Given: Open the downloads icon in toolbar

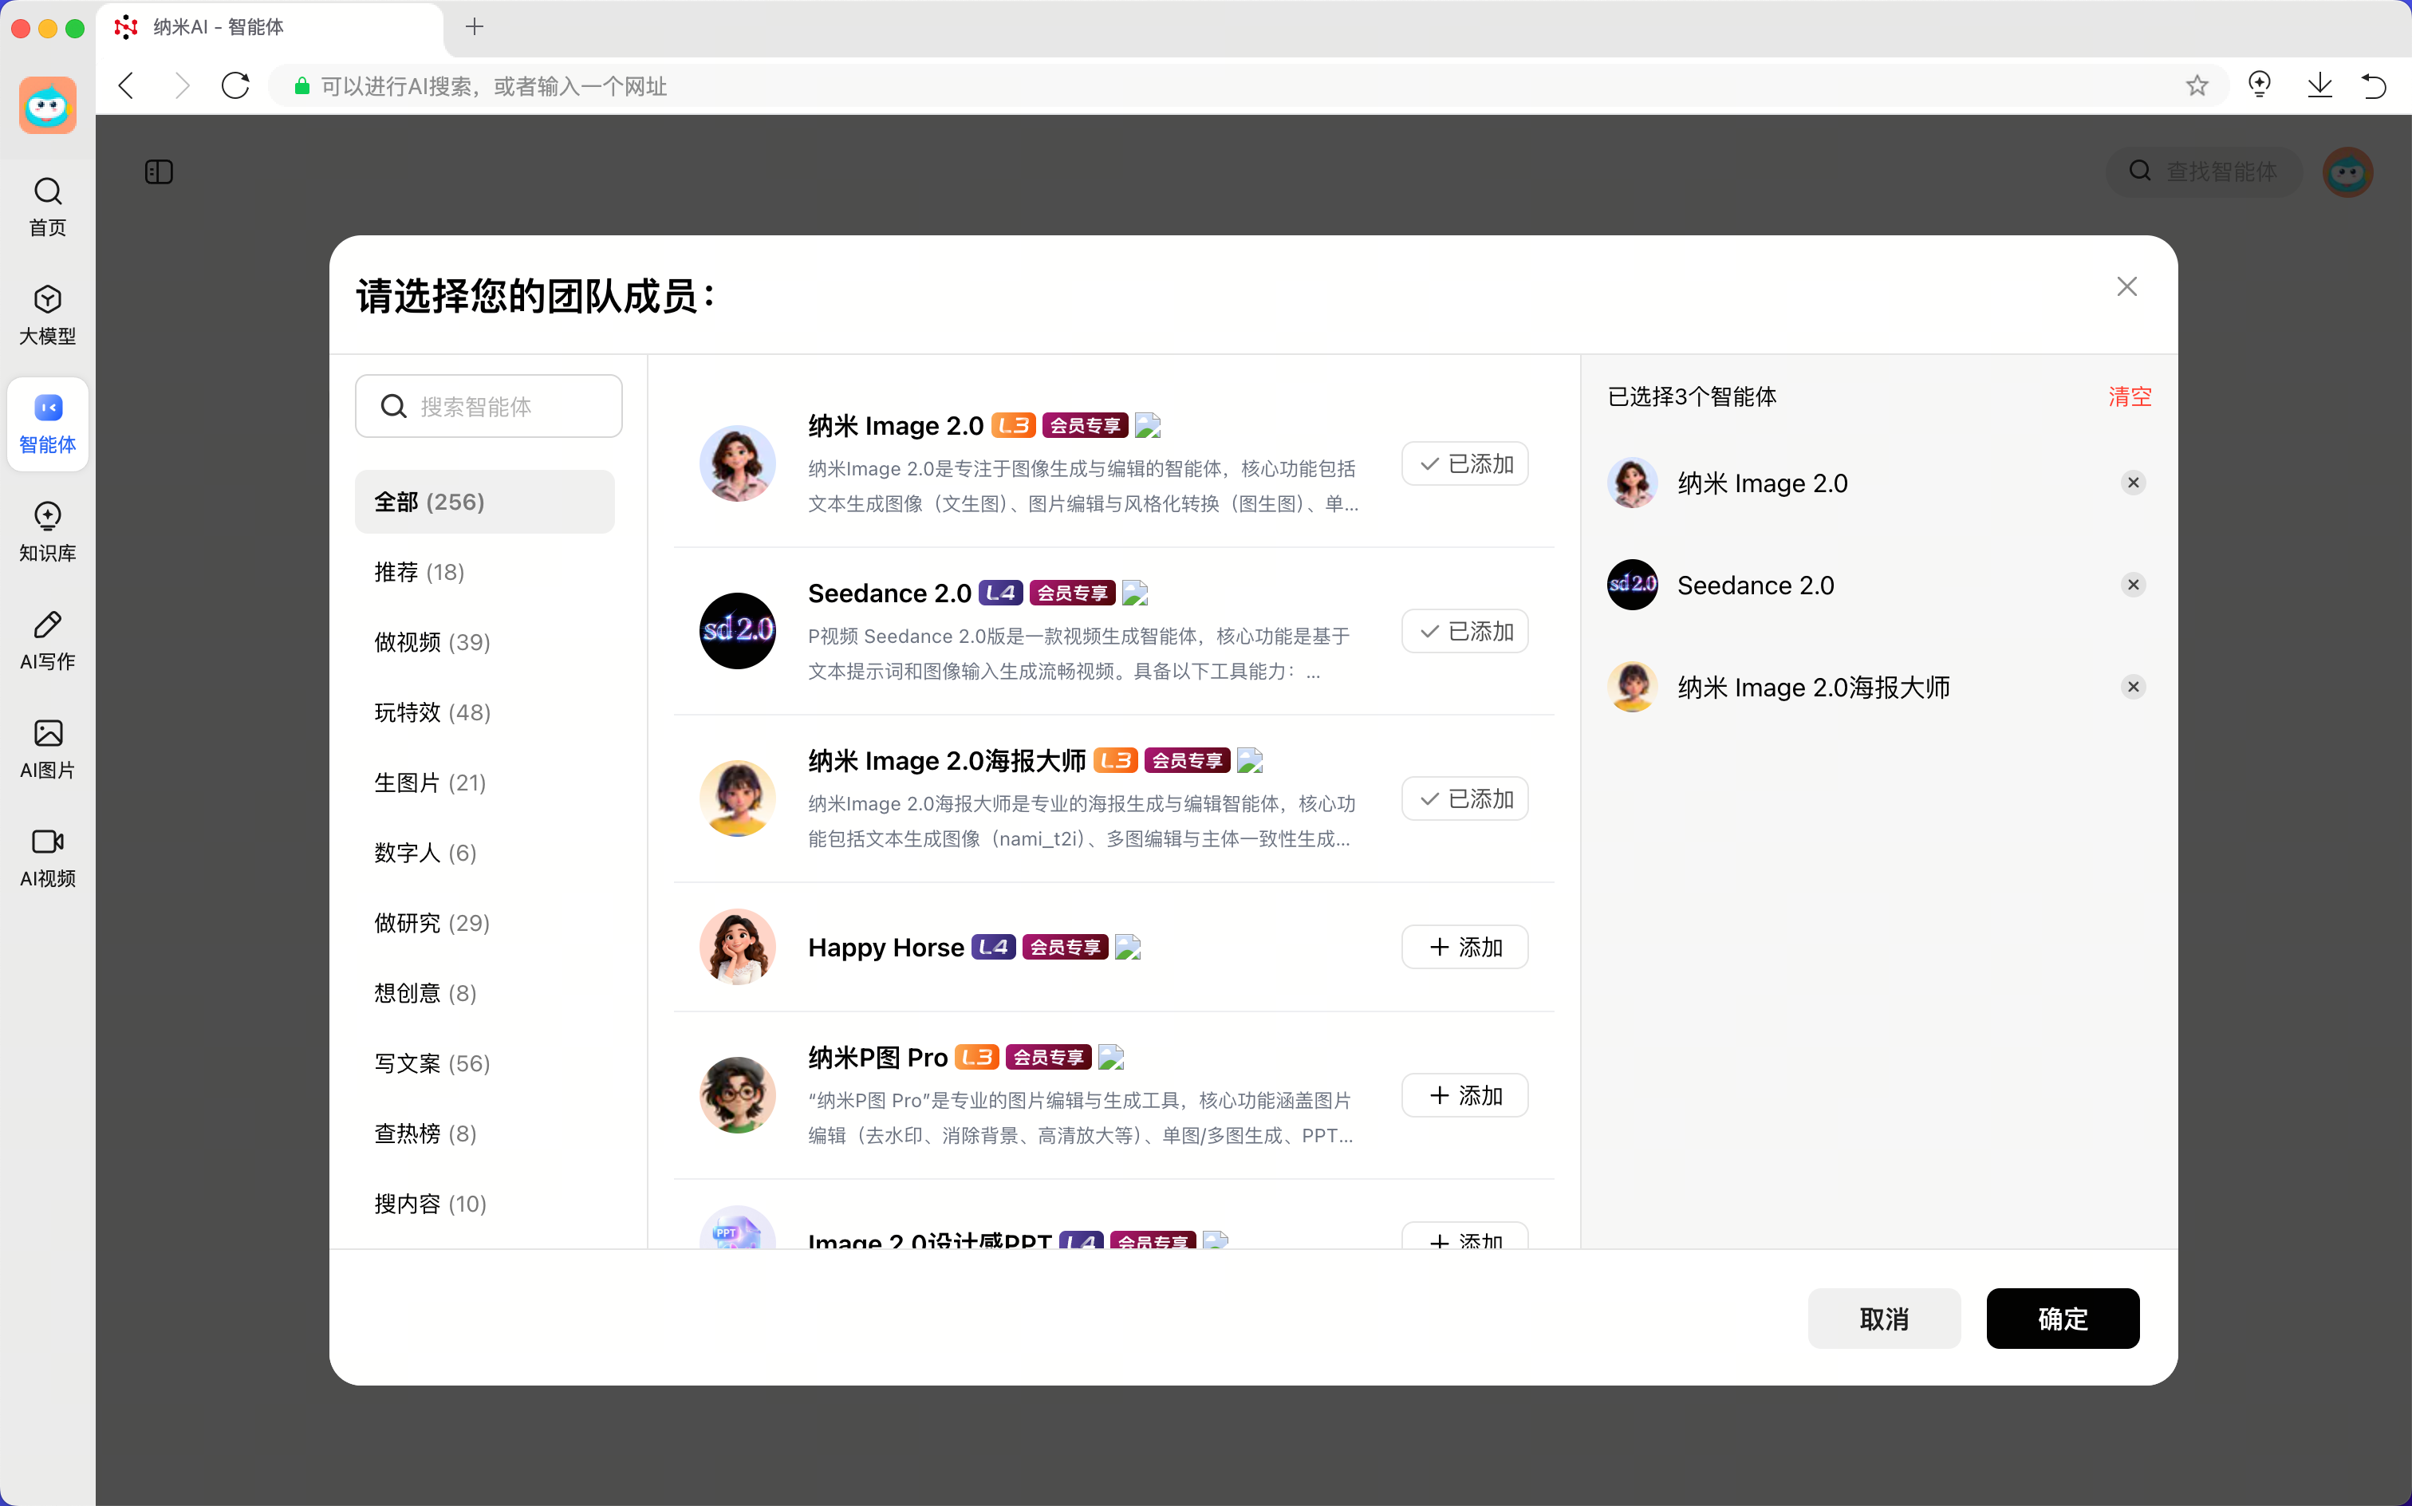Looking at the screenshot, I should click(x=2319, y=85).
